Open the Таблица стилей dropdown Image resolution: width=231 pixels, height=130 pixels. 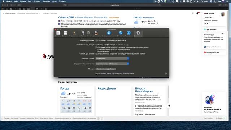(112, 58)
